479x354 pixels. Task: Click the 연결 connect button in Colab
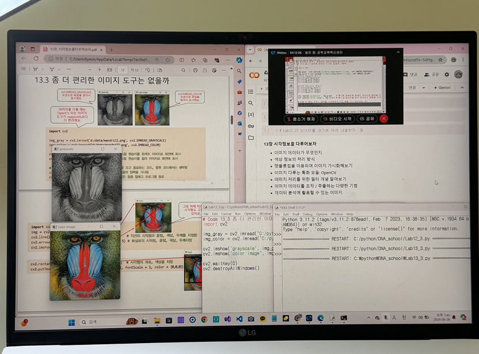[x=412, y=87]
